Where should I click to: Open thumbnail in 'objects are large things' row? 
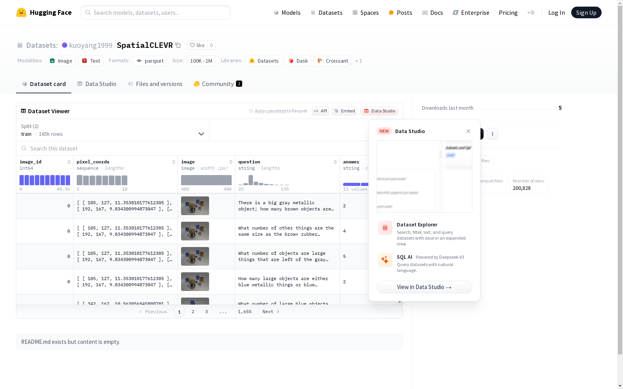pyautogui.click(x=195, y=256)
